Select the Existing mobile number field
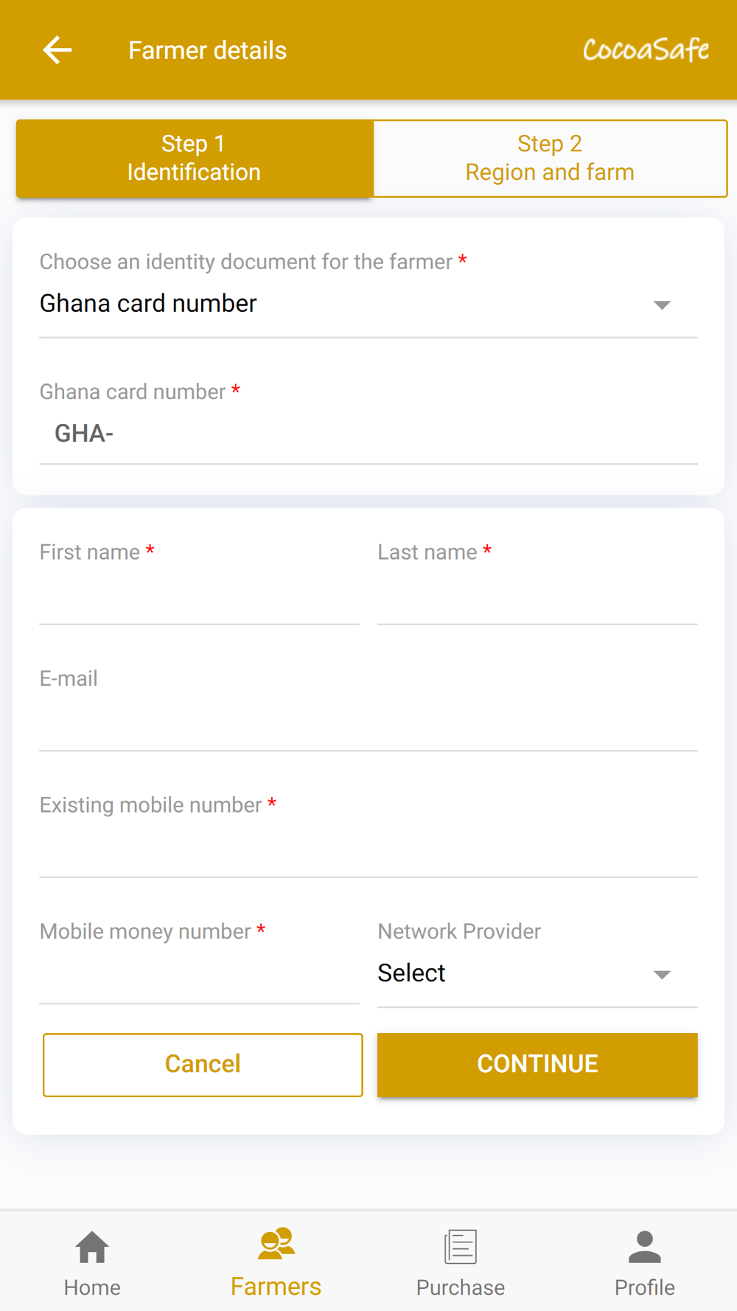This screenshot has height=1311, width=737. pyautogui.click(x=368, y=852)
